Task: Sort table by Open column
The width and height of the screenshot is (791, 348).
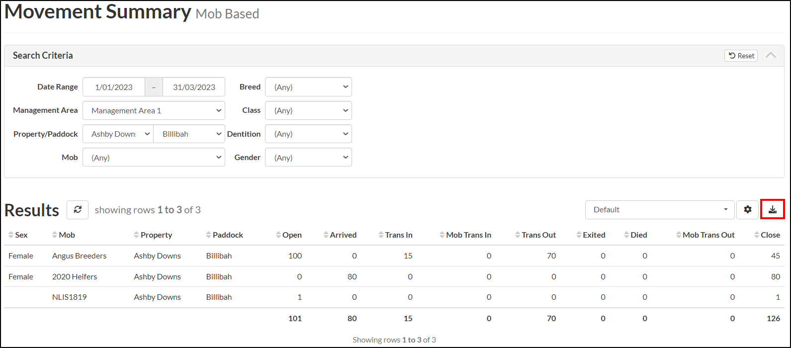Action: click(x=289, y=235)
